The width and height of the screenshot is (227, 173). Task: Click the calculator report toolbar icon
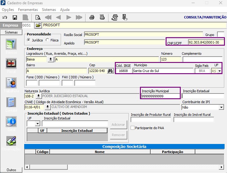coord(102,17)
